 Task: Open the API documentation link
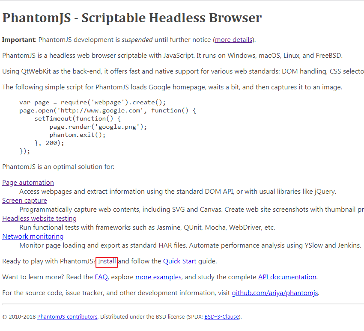287,277
